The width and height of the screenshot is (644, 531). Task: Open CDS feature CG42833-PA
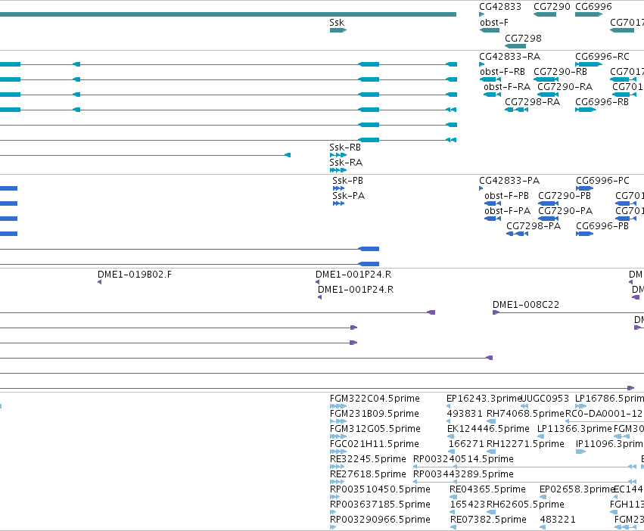(x=509, y=181)
